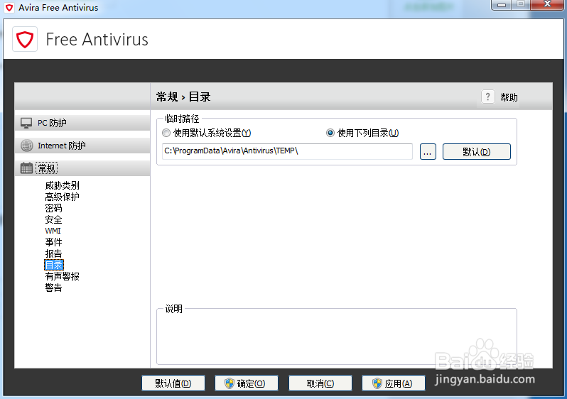Viewport: 567px width, 399px height.
Task: Collapse the 常规 section
Action: 82,168
